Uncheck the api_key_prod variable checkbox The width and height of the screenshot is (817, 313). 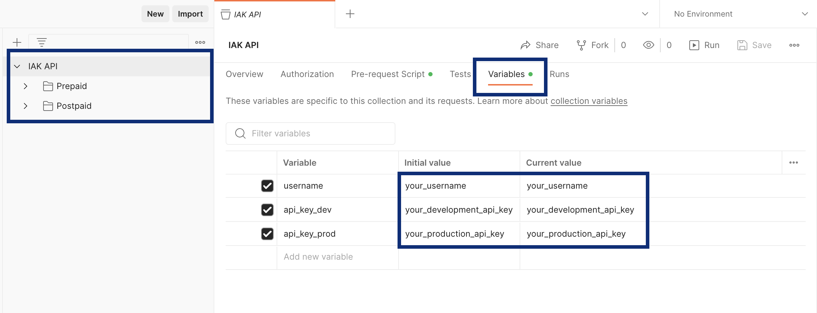pos(267,234)
